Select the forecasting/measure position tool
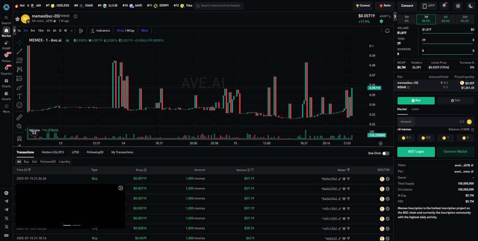The height and width of the screenshot is (241, 478). tap(20, 78)
